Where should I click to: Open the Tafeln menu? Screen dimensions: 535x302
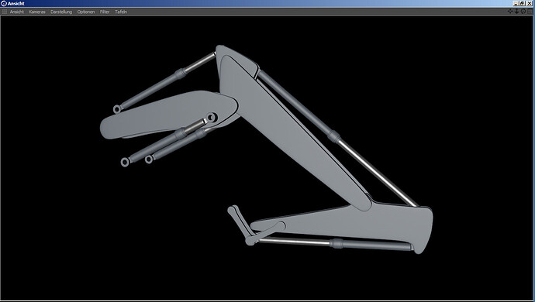[121, 12]
